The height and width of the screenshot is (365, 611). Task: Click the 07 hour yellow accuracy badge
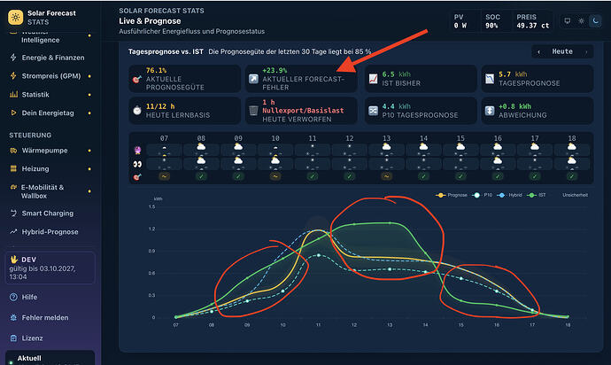(164, 176)
